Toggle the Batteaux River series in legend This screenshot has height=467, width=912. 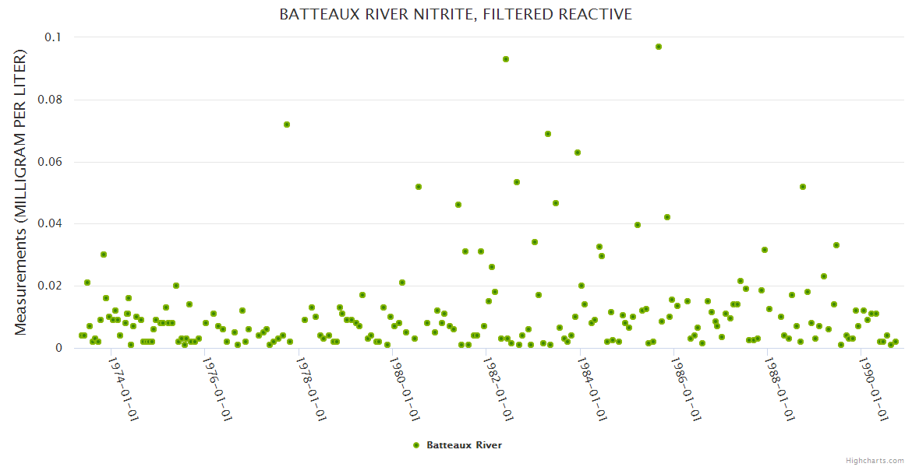(464, 445)
